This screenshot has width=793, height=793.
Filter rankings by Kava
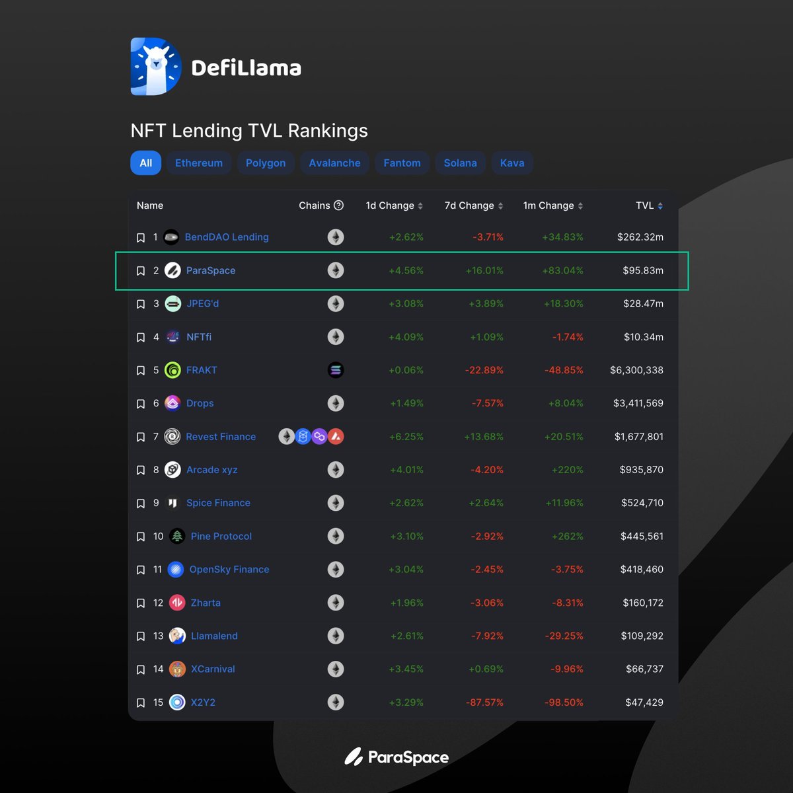512,163
